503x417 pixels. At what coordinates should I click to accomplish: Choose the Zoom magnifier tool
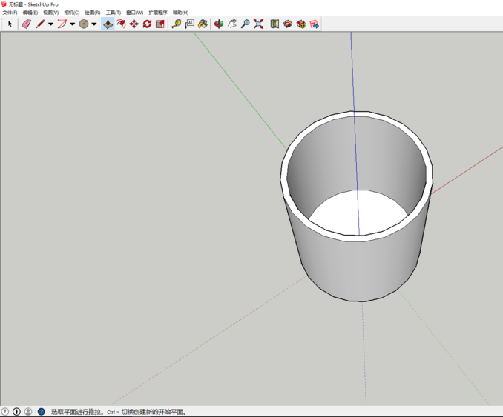click(245, 24)
